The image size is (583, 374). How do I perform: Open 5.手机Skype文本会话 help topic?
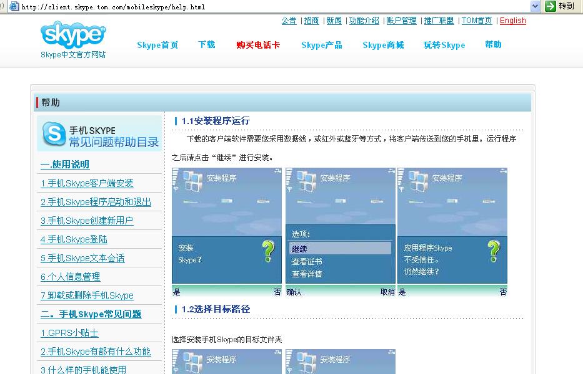[82, 258]
